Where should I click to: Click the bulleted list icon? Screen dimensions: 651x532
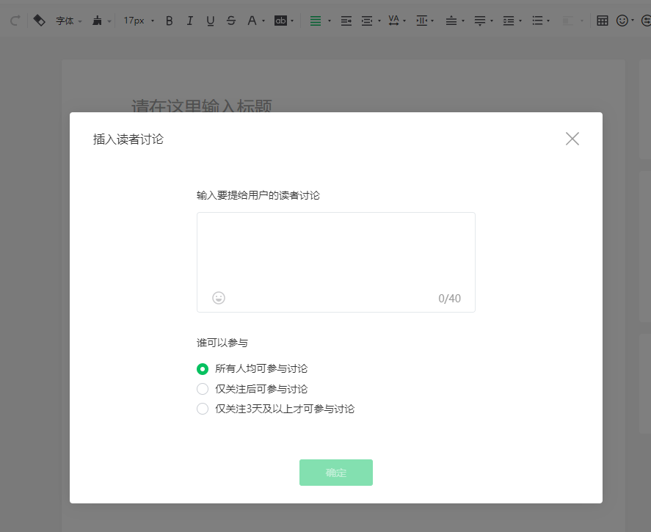point(537,21)
